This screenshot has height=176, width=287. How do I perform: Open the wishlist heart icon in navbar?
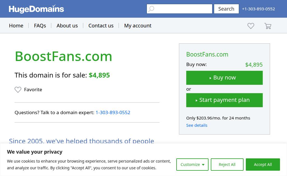(x=251, y=26)
